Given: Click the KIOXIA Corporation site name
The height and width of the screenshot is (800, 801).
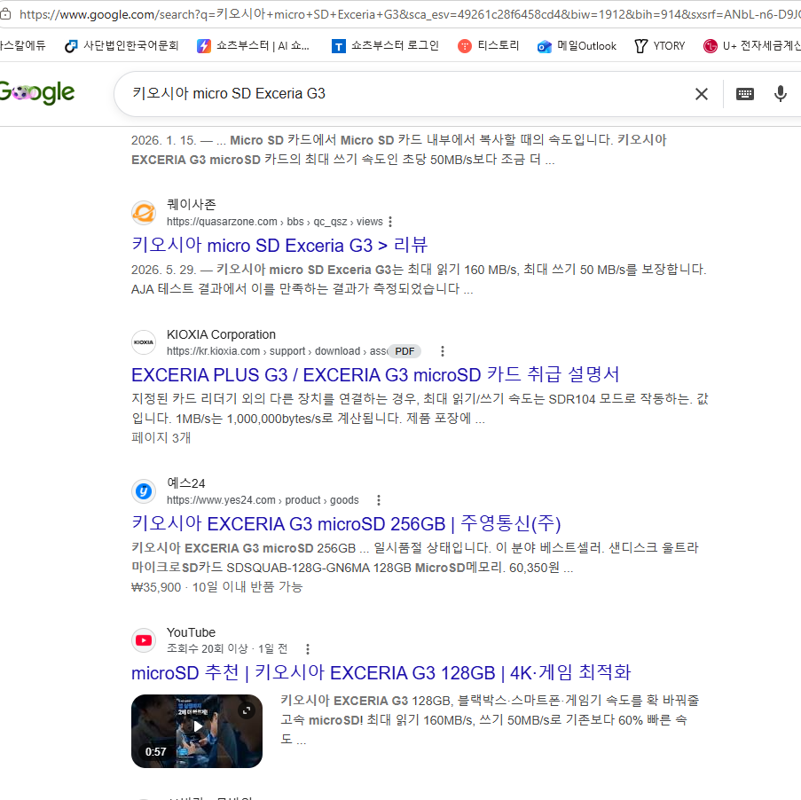Looking at the screenshot, I should [x=221, y=334].
